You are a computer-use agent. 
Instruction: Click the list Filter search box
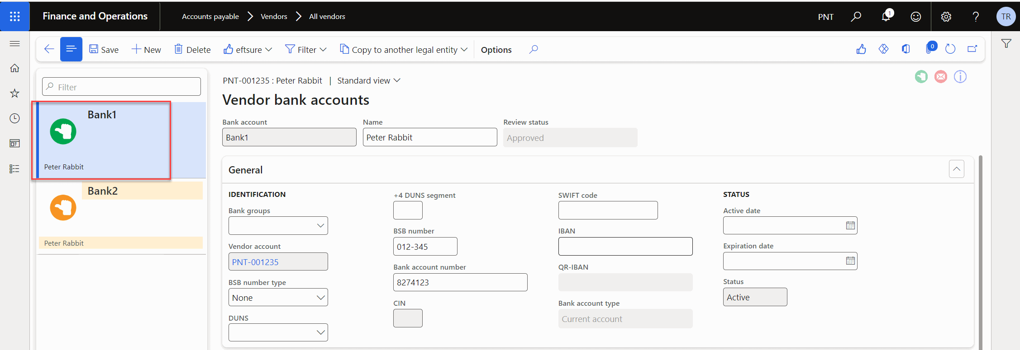(121, 87)
